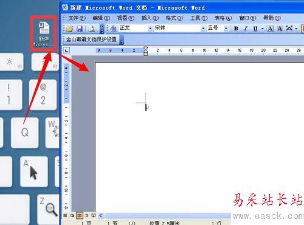Viewport: 304px width, 225px height.
Task: Apply character border with the boxed A icon
Action: 270,29
